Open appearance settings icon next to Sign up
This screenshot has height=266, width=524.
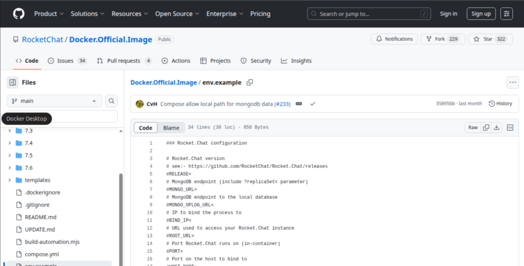pyautogui.click(x=507, y=14)
